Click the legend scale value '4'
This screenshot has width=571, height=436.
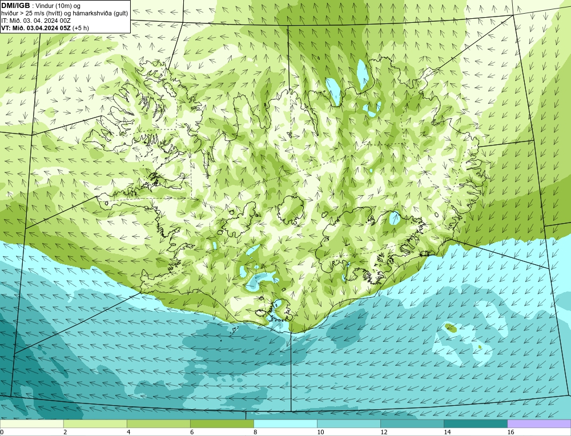point(128,432)
